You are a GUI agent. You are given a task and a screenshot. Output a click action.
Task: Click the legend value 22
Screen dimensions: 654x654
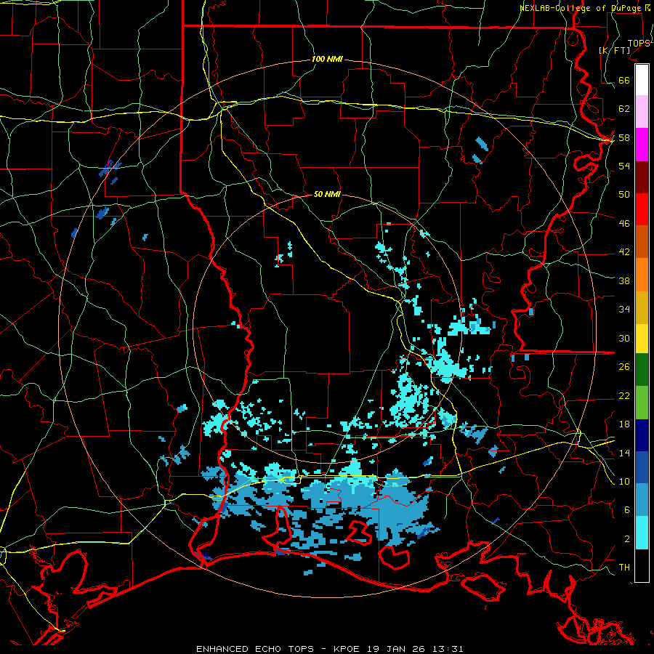point(624,395)
